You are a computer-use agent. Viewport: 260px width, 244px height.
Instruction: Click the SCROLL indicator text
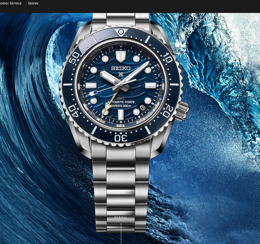coord(121,217)
